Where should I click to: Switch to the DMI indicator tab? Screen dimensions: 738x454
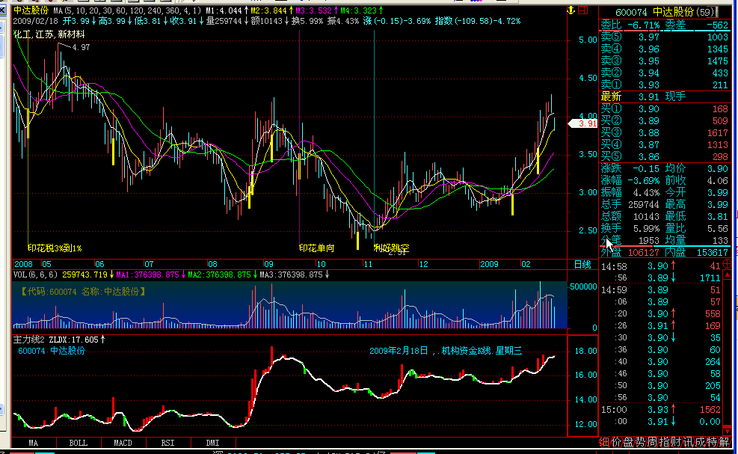213,443
